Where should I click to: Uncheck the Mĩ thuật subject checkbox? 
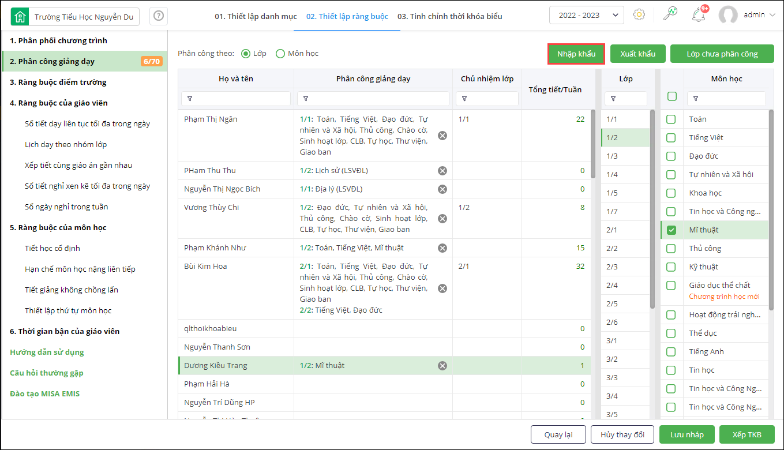click(x=672, y=230)
